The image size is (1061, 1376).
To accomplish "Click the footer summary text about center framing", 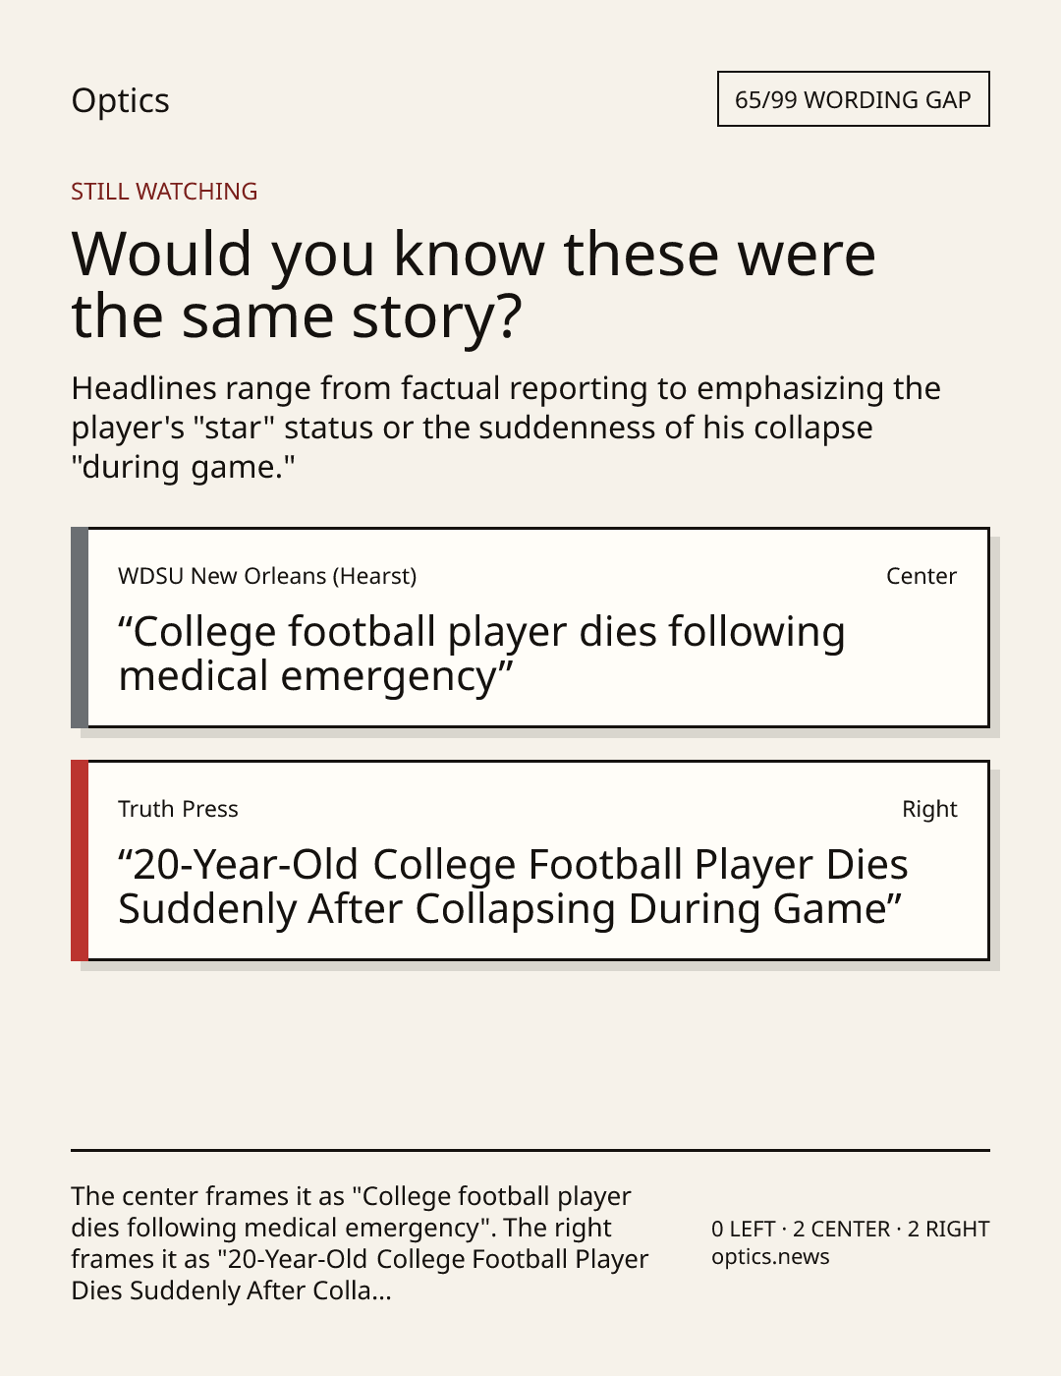I will [360, 1243].
